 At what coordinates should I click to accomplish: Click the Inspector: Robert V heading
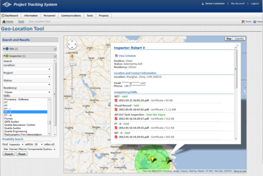129,48
